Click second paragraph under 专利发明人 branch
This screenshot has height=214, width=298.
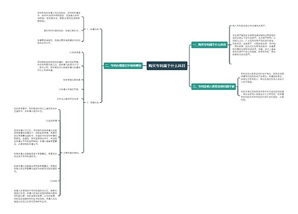click(x=262, y=96)
